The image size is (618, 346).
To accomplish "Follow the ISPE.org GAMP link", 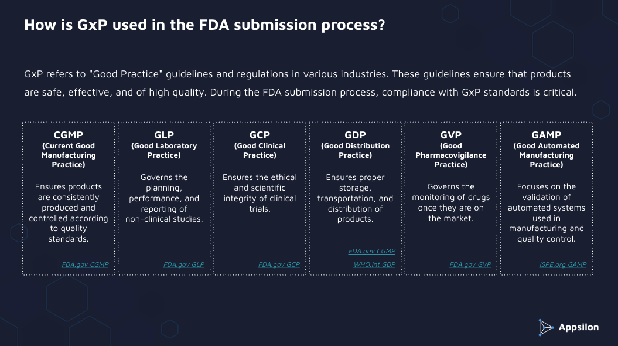I will click(563, 264).
